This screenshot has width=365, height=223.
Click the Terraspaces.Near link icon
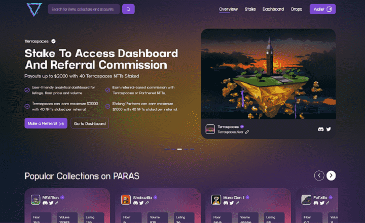point(247,132)
